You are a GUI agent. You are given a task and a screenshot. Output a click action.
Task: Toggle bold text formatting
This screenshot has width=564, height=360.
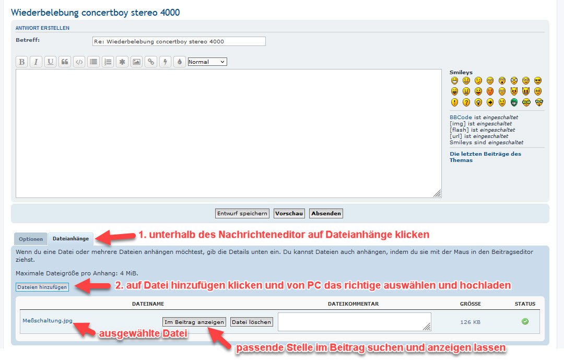pos(22,62)
